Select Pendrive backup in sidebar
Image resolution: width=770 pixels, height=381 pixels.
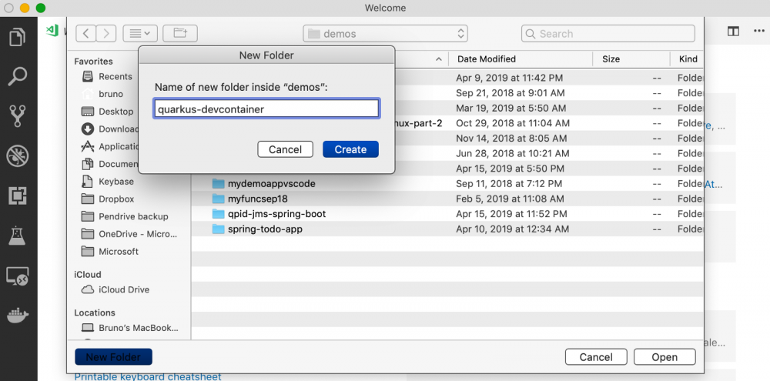coord(125,216)
